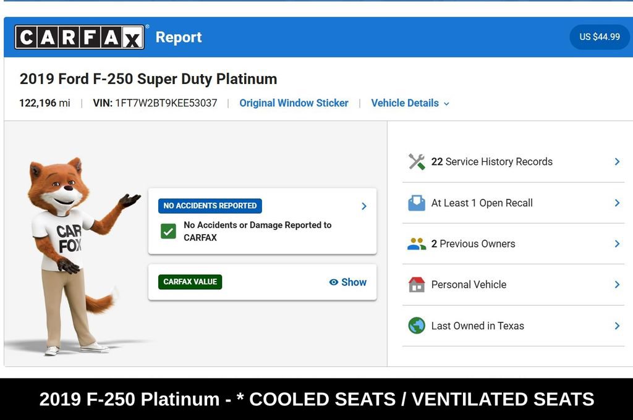
Task: Click the previous owners people icon
Action: pyautogui.click(x=417, y=244)
